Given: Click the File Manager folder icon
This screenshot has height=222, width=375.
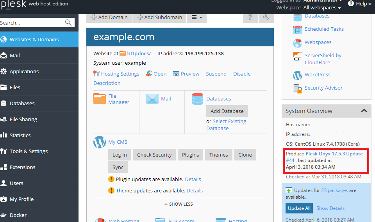Looking at the screenshot, I should (x=100, y=99).
